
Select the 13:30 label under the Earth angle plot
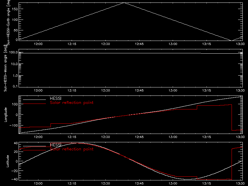point(240,44)
